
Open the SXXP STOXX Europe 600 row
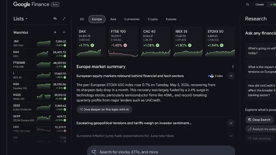[x=40, y=118]
